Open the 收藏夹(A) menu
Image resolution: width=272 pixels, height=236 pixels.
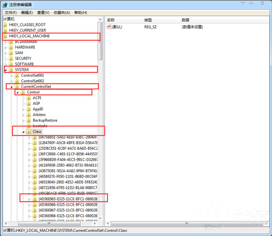pyautogui.click(x=62, y=13)
